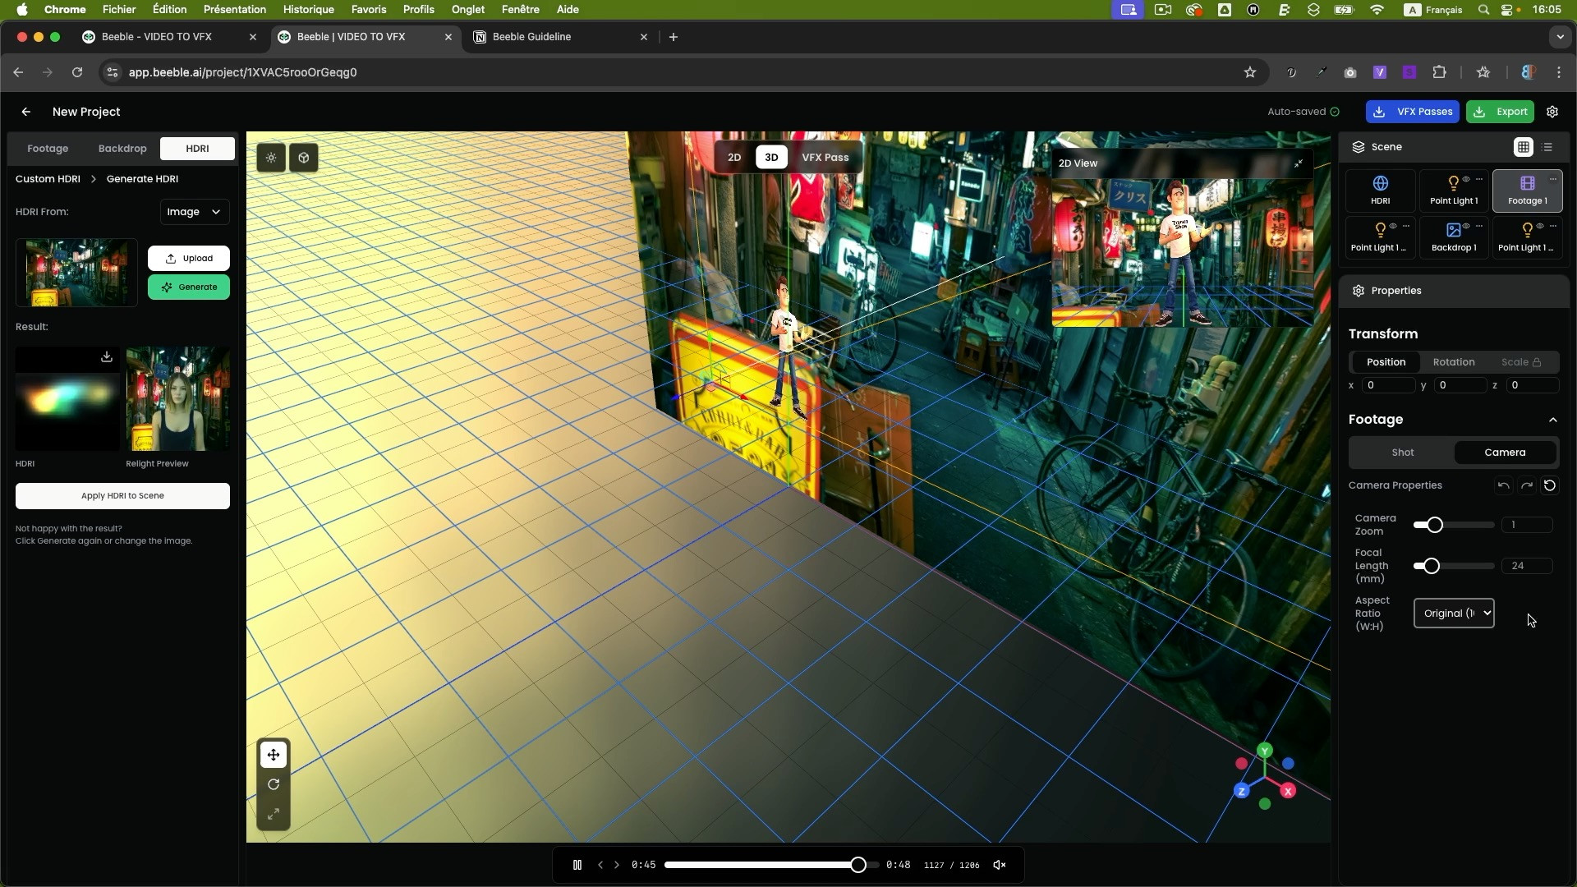Image resolution: width=1577 pixels, height=887 pixels.
Task: Switch to the Footage tab
Action: (48, 149)
